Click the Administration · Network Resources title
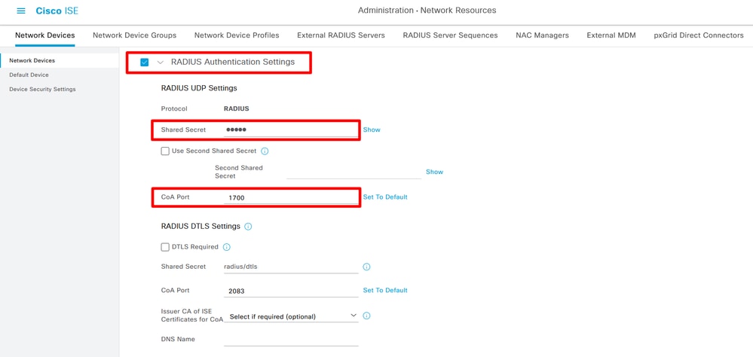This screenshot has height=357, width=753. pyautogui.click(x=427, y=10)
